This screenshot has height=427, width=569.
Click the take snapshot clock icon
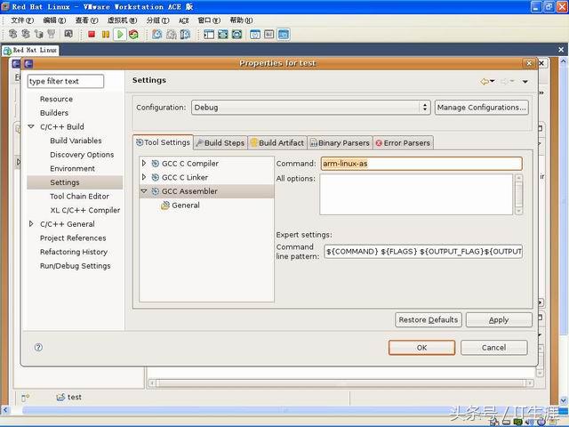point(157,35)
